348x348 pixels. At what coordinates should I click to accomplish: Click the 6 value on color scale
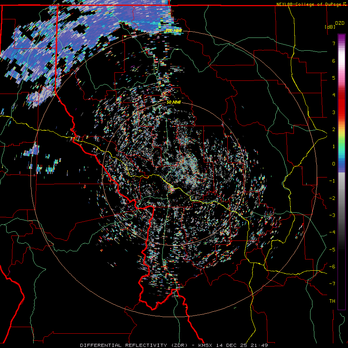tap(334, 61)
